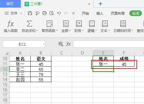Image resolution: width=144 pixels, height=104 pixels.
Task: Select column A header
Action: click(20, 53)
